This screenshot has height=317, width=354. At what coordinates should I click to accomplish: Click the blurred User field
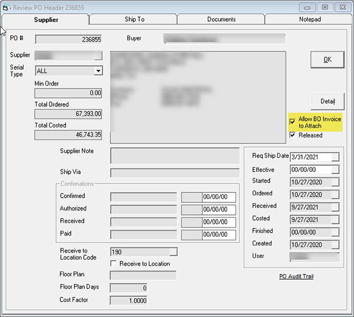tap(314, 257)
